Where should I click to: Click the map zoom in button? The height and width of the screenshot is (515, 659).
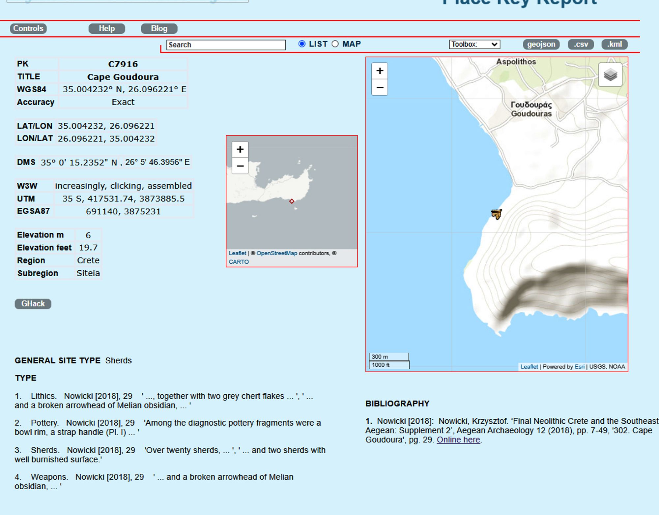click(380, 70)
